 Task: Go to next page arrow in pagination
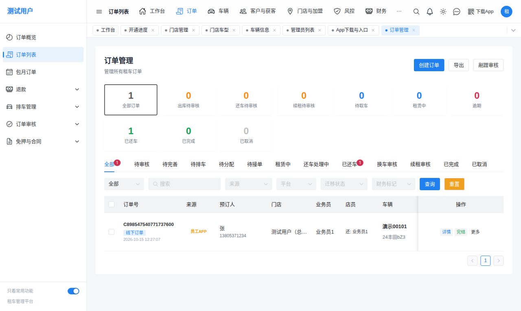click(499, 261)
